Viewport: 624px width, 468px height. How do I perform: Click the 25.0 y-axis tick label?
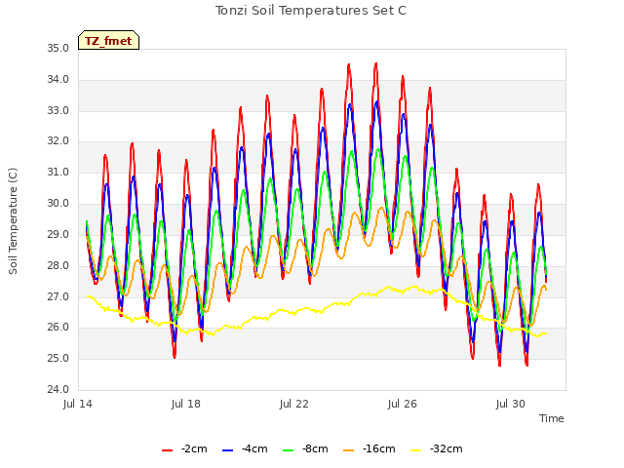click(58, 358)
